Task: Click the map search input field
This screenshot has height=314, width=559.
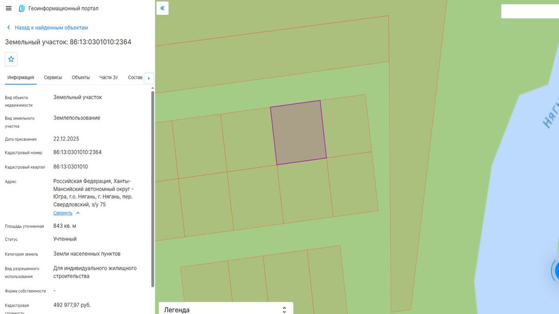Action: tap(530, 11)
